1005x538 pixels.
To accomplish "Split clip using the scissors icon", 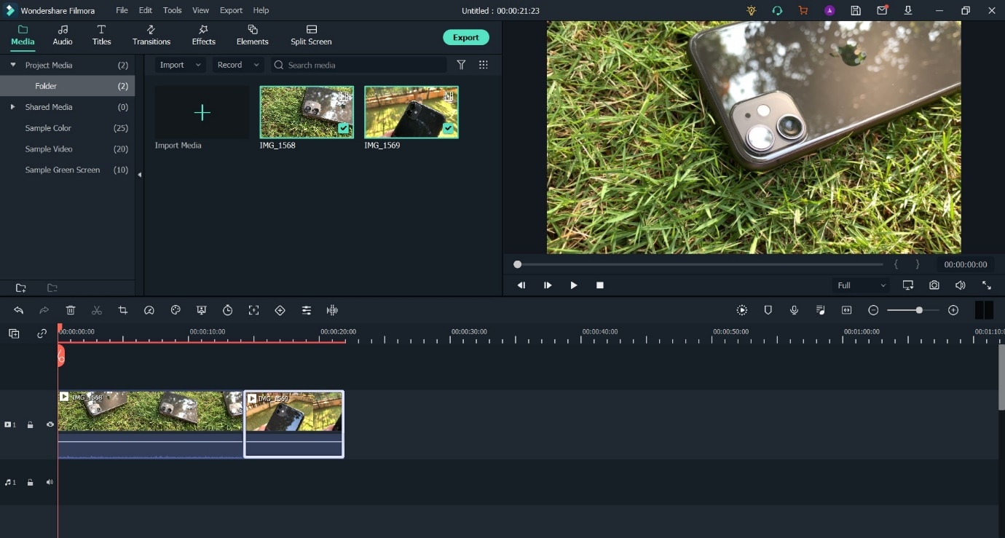I will pyautogui.click(x=97, y=310).
